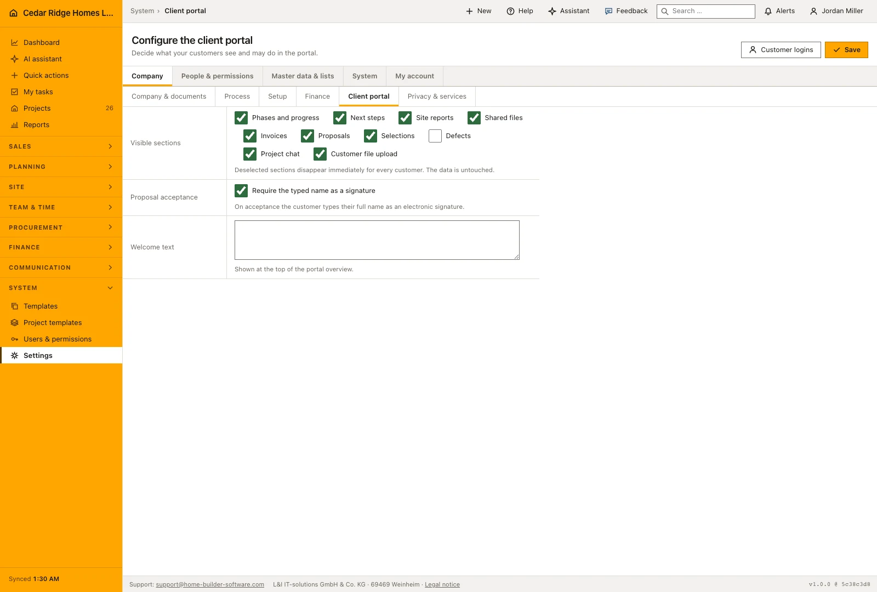Switch to People & permissions tab

(218, 76)
